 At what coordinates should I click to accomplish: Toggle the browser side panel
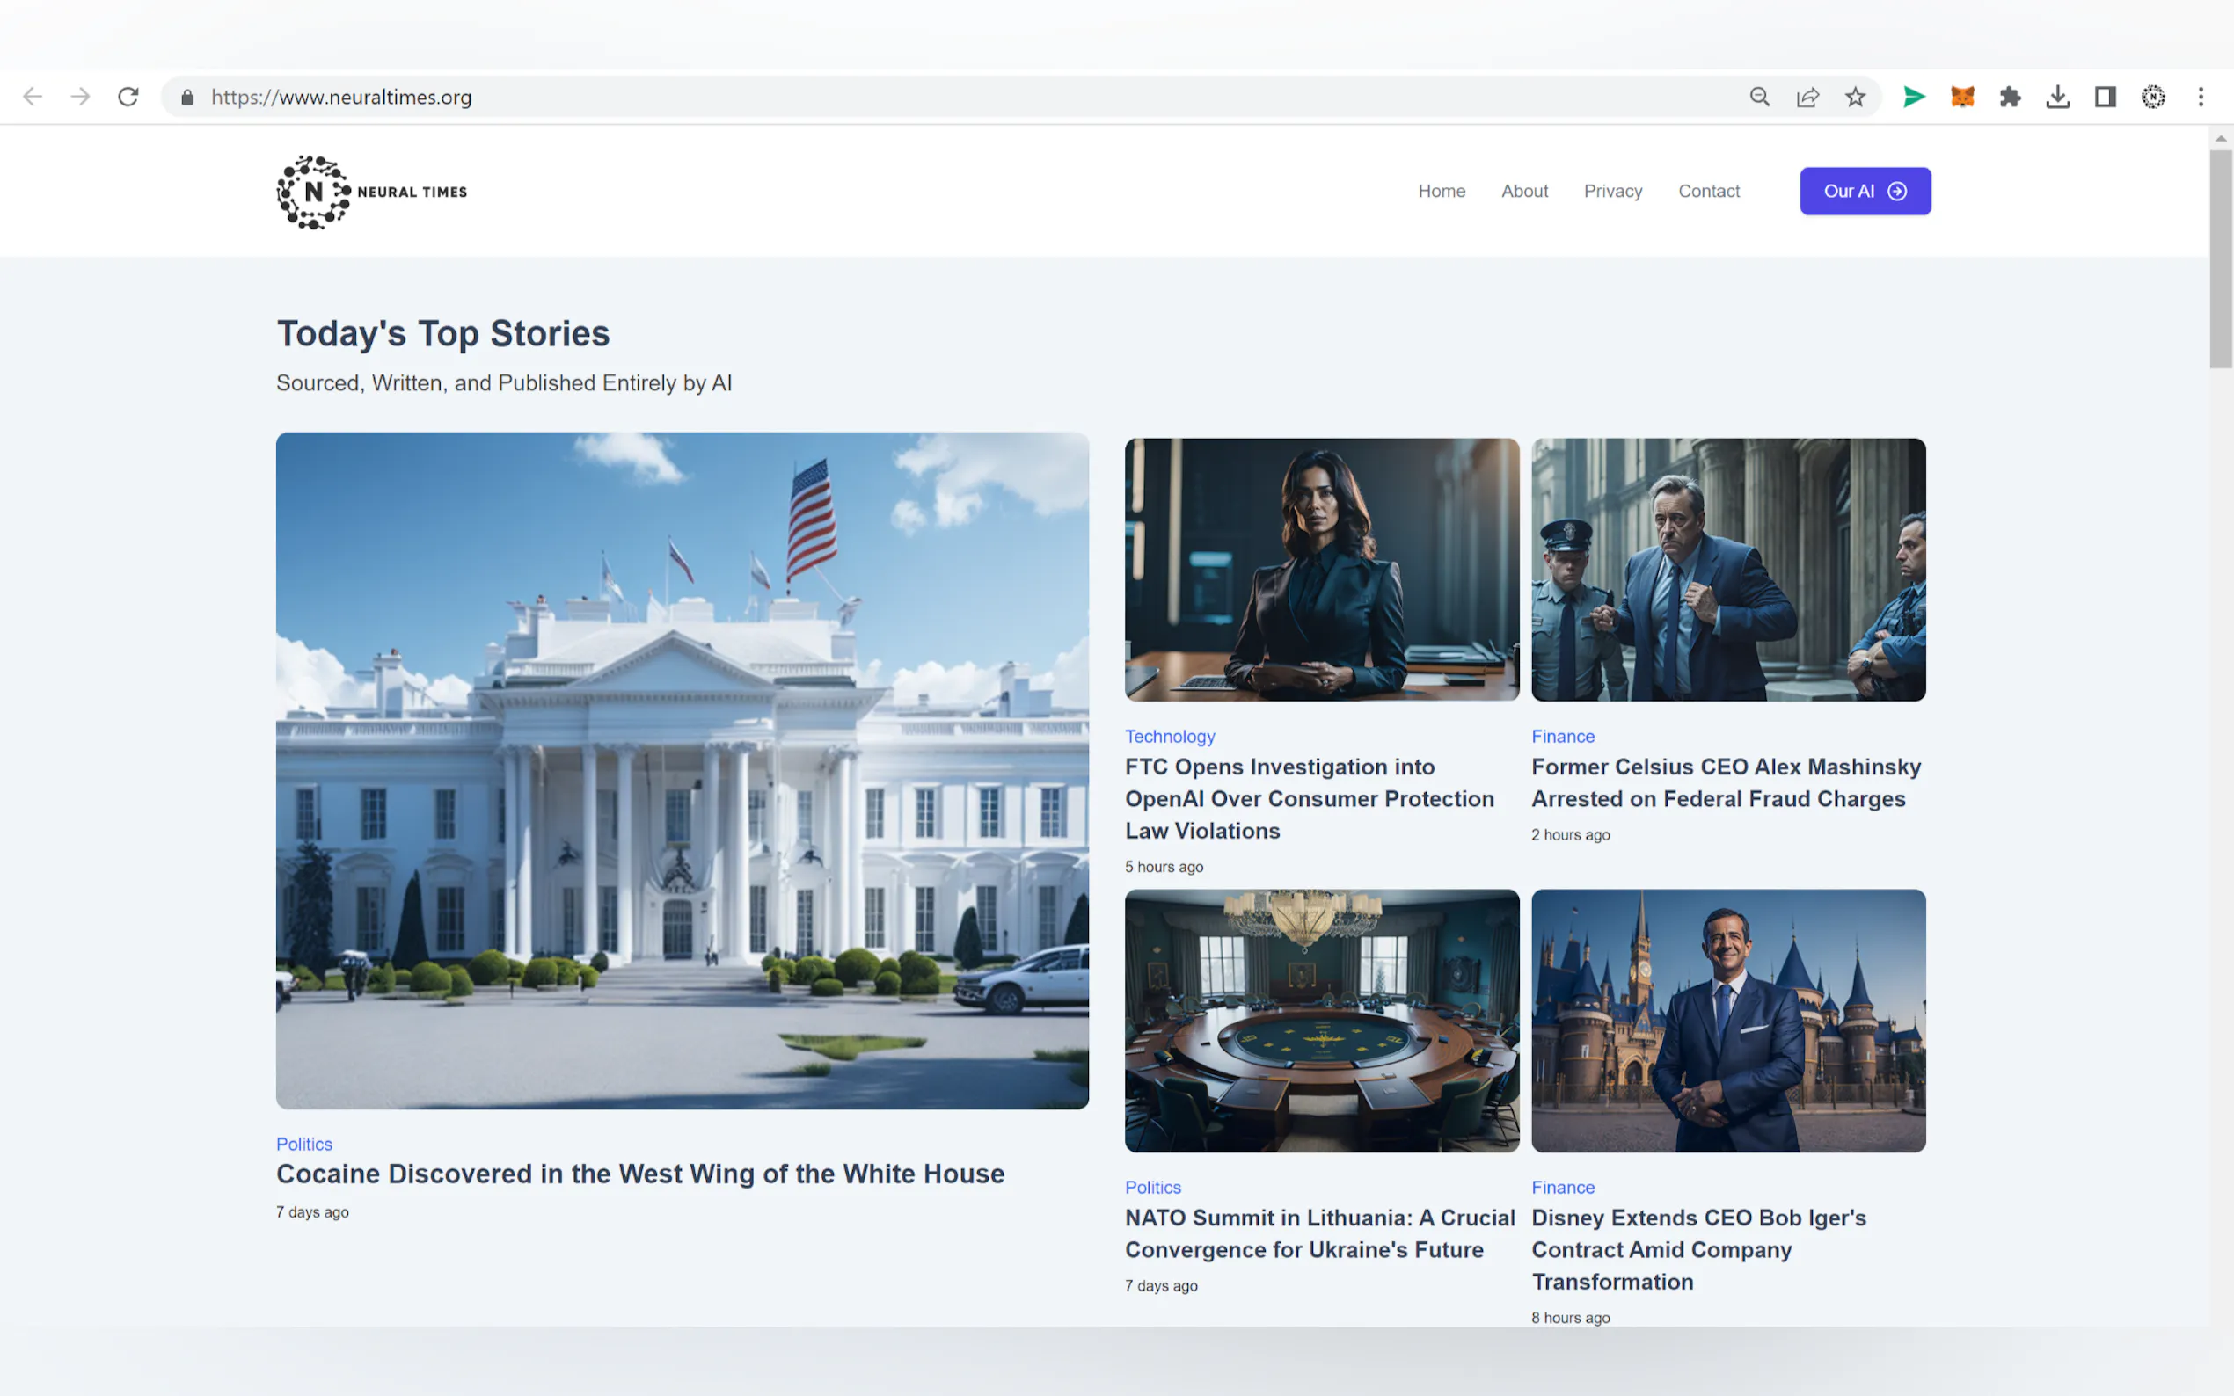(x=2106, y=97)
